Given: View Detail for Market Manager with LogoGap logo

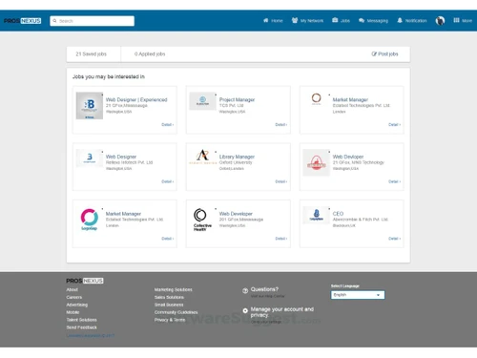Looking at the screenshot, I should click(168, 239).
